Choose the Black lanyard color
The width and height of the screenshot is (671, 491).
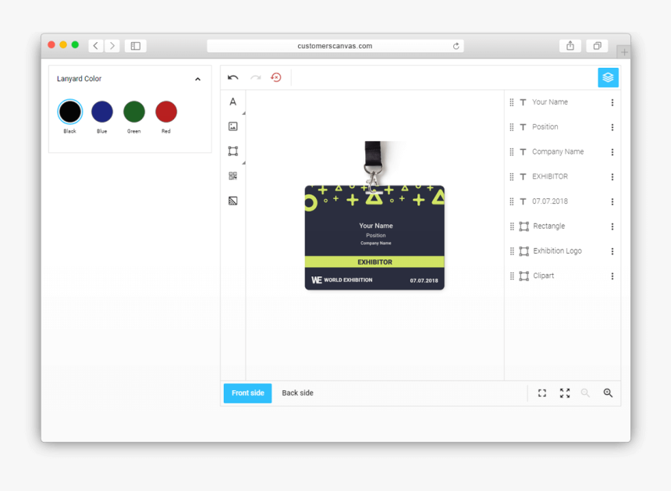pyautogui.click(x=69, y=112)
